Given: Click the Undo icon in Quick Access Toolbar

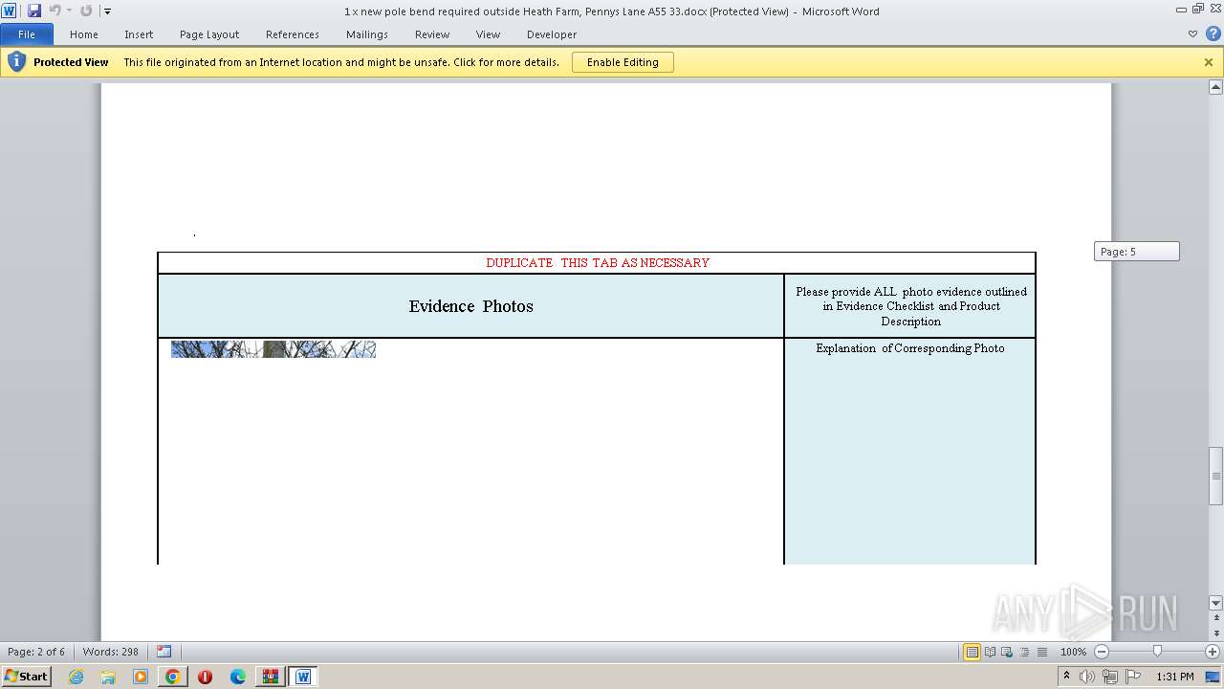Looking at the screenshot, I should (55, 11).
